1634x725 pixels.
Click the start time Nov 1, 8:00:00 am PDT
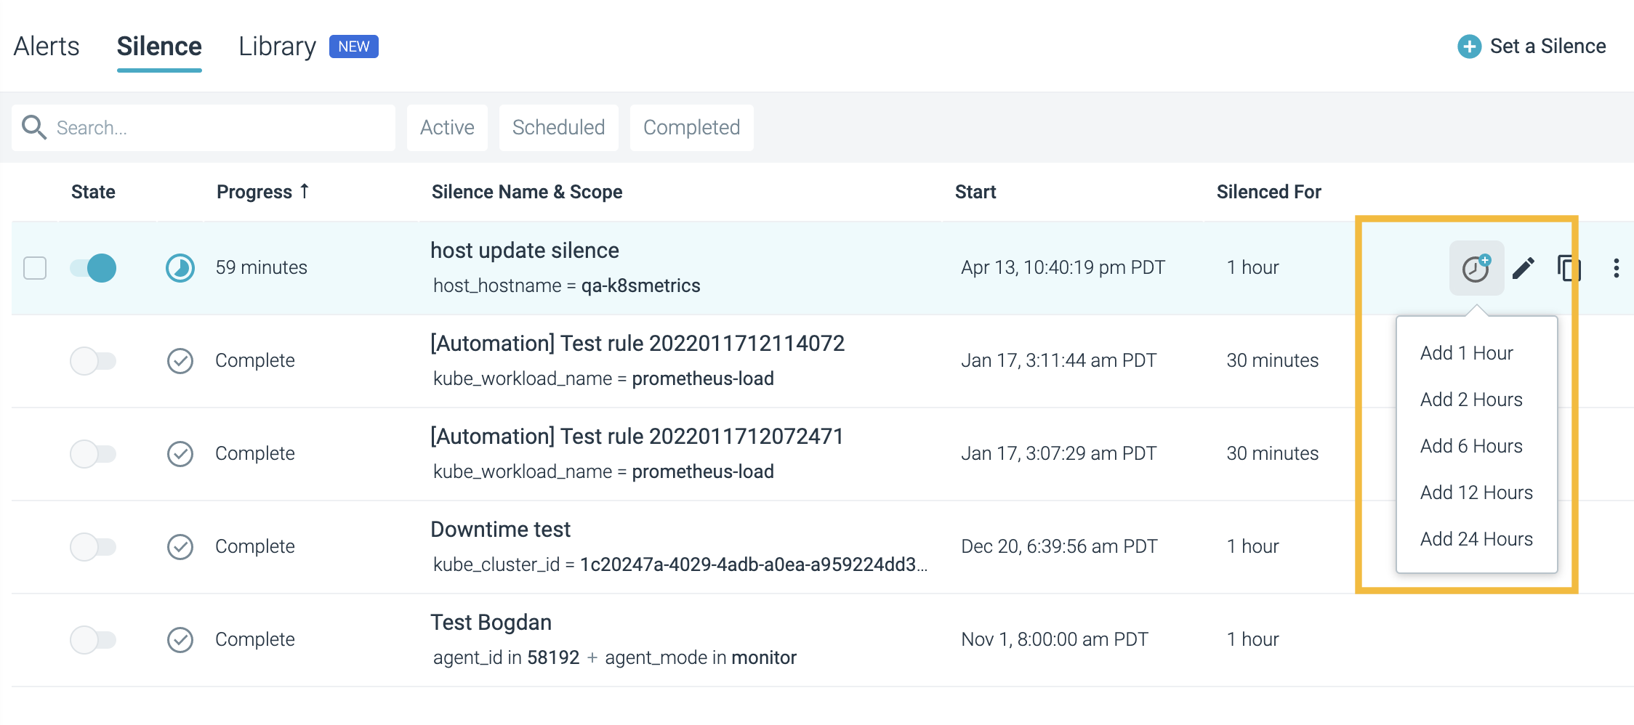(1055, 640)
